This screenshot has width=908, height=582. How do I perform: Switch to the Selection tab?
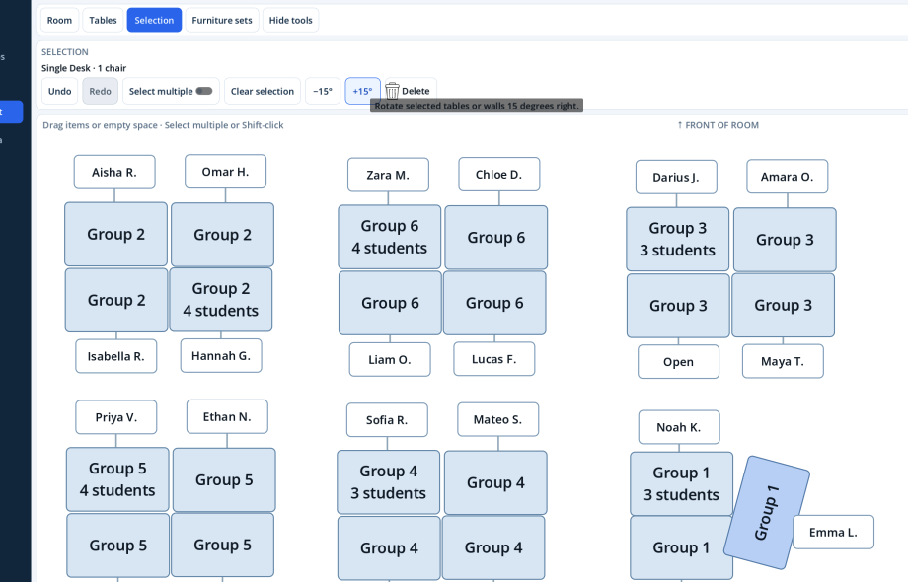click(x=154, y=21)
